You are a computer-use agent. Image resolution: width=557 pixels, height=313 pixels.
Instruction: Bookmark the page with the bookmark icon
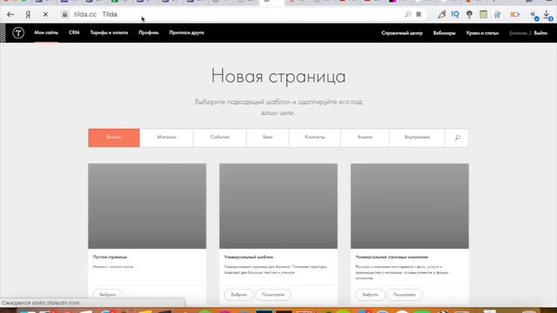419,15
